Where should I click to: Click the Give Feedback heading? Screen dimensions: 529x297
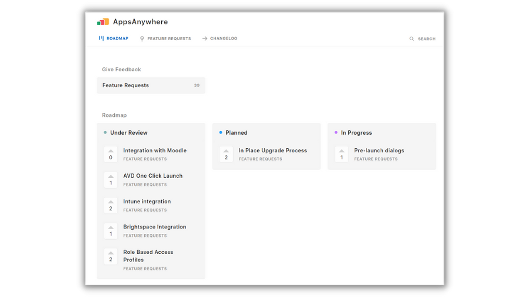122,70
